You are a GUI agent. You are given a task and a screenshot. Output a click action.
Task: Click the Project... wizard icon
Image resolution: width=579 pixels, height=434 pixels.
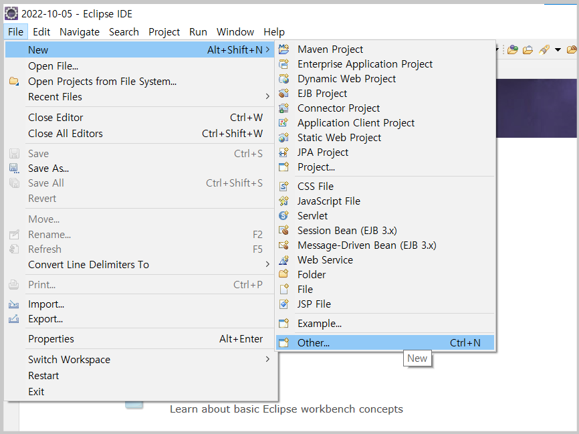pyautogui.click(x=283, y=167)
